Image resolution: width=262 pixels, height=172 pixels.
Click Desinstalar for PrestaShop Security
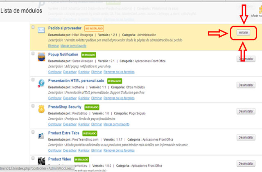click(246, 111)
